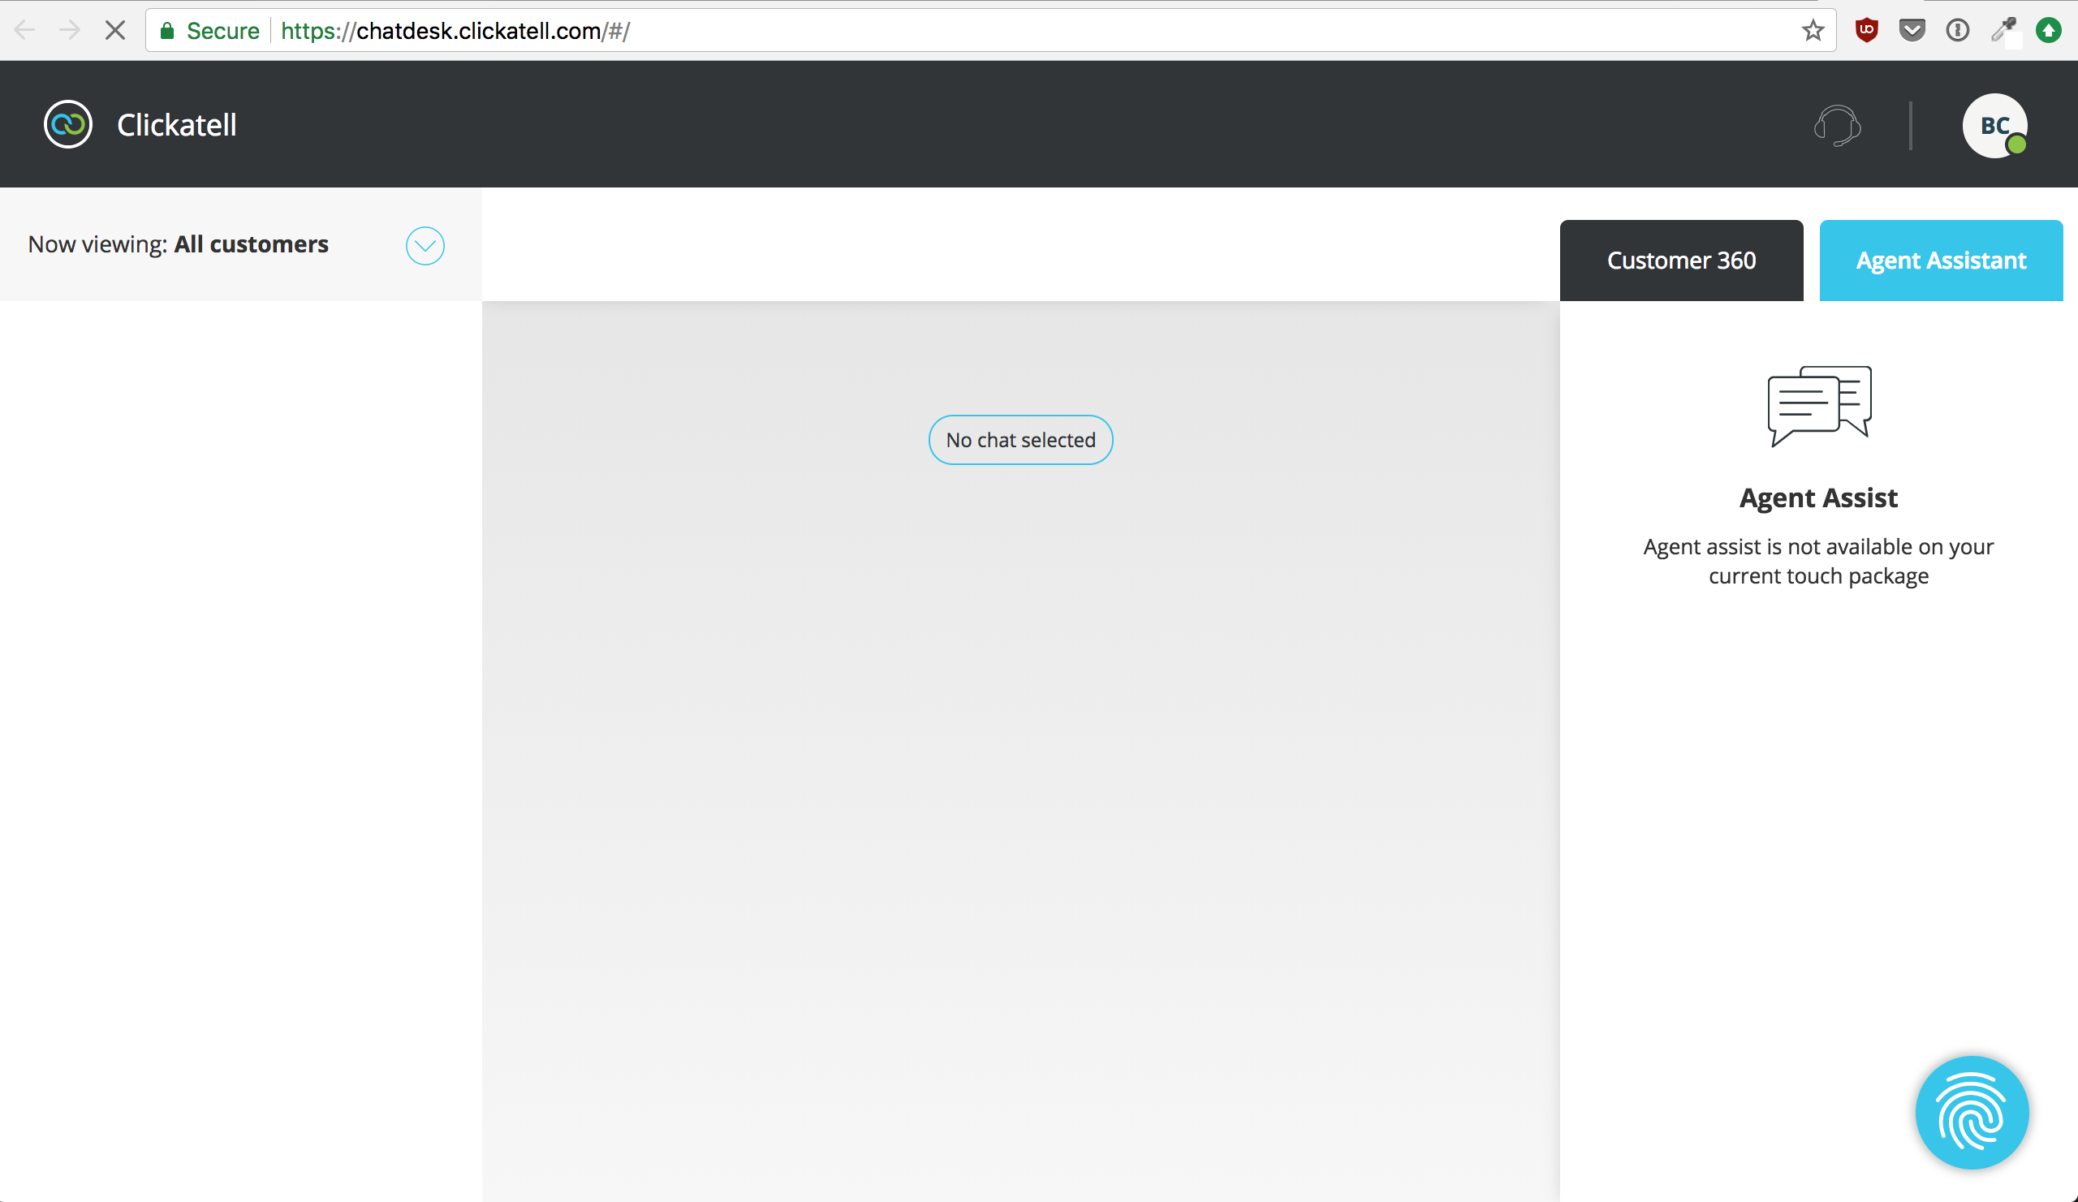Click the Clickatell brand name text
2078x1202 pixels.
176,125
